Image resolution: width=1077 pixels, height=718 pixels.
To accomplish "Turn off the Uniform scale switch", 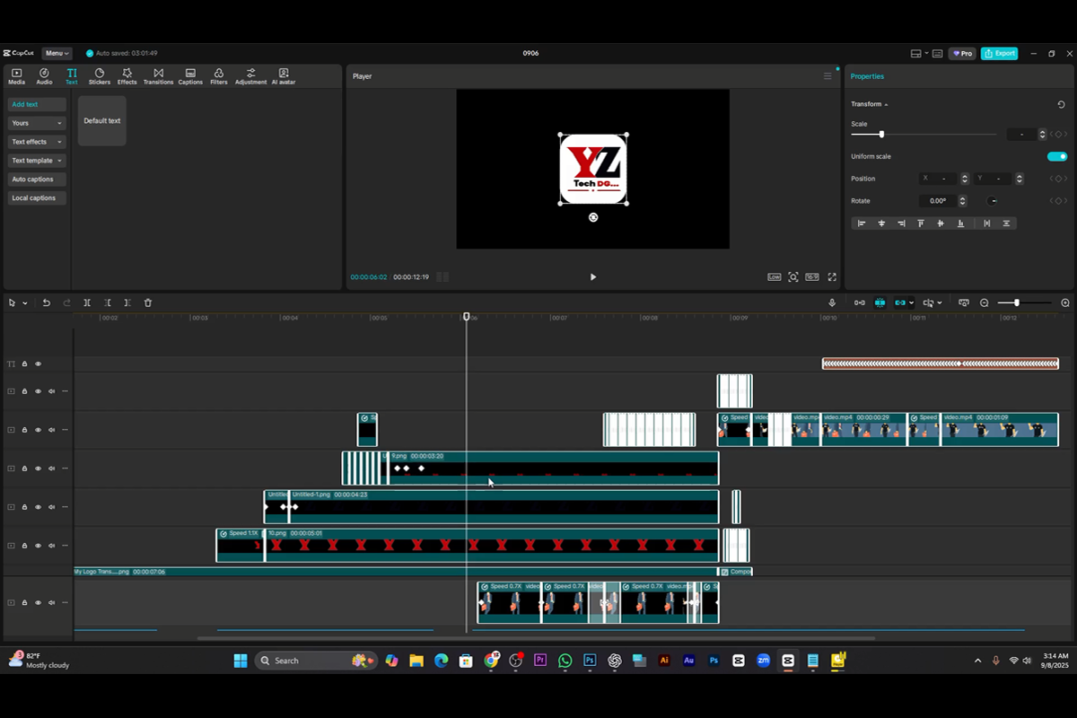I will click(1057, 156).
